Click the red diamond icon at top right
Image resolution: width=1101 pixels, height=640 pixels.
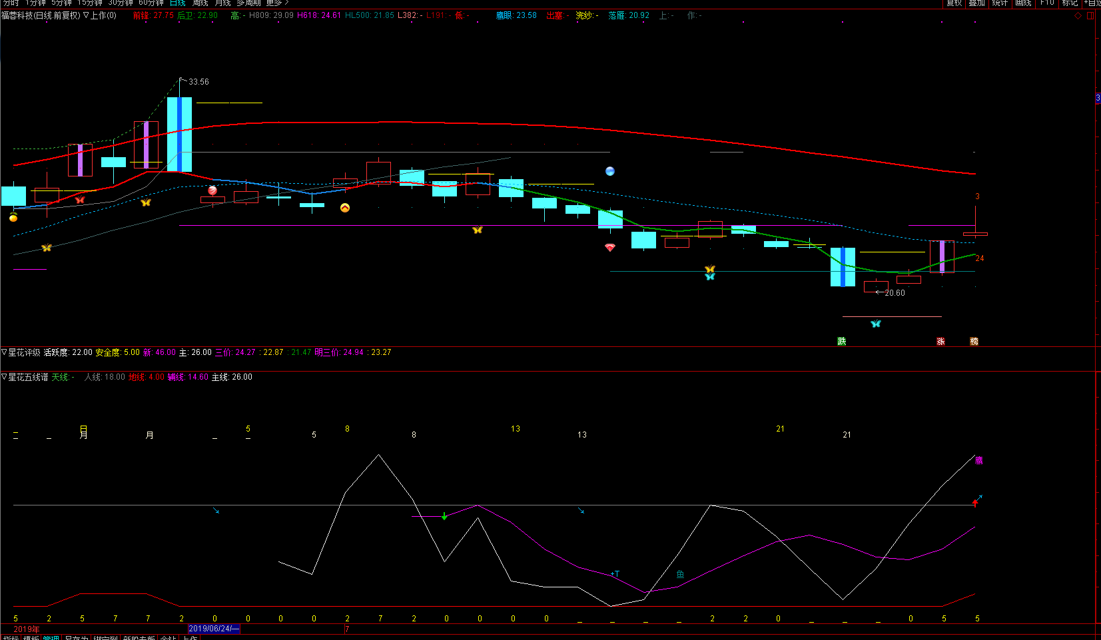coord(1078,15)
